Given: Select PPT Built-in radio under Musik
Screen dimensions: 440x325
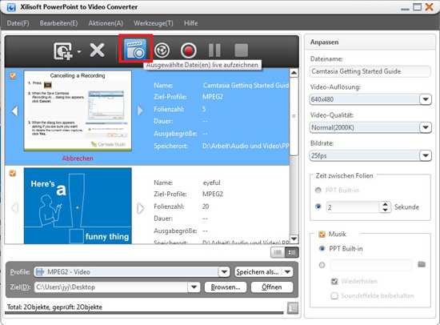Looking at the screenshot, I should coord(322,249).
